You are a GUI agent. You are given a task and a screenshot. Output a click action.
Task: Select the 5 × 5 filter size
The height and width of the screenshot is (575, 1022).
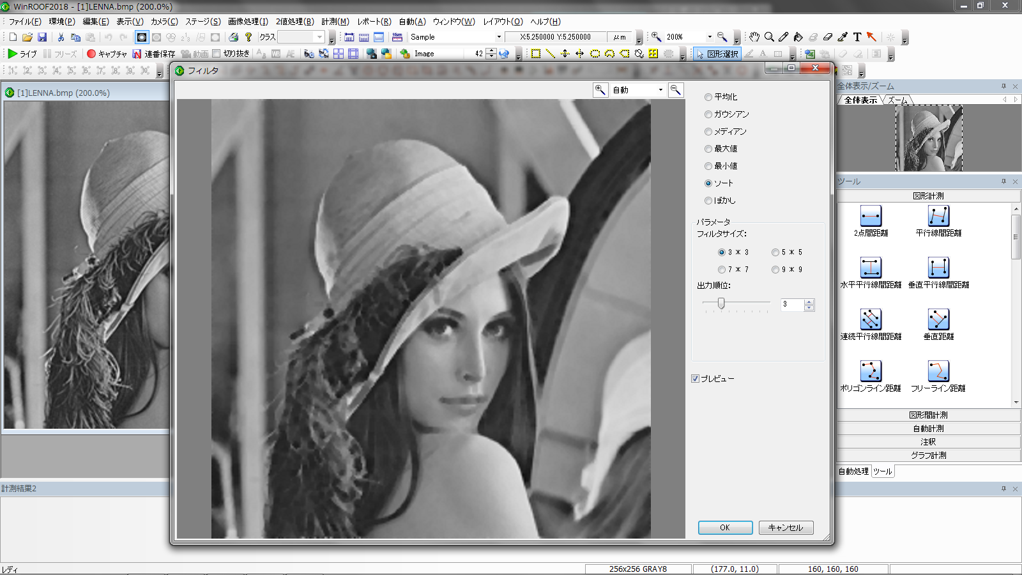[x=775, y=252]
